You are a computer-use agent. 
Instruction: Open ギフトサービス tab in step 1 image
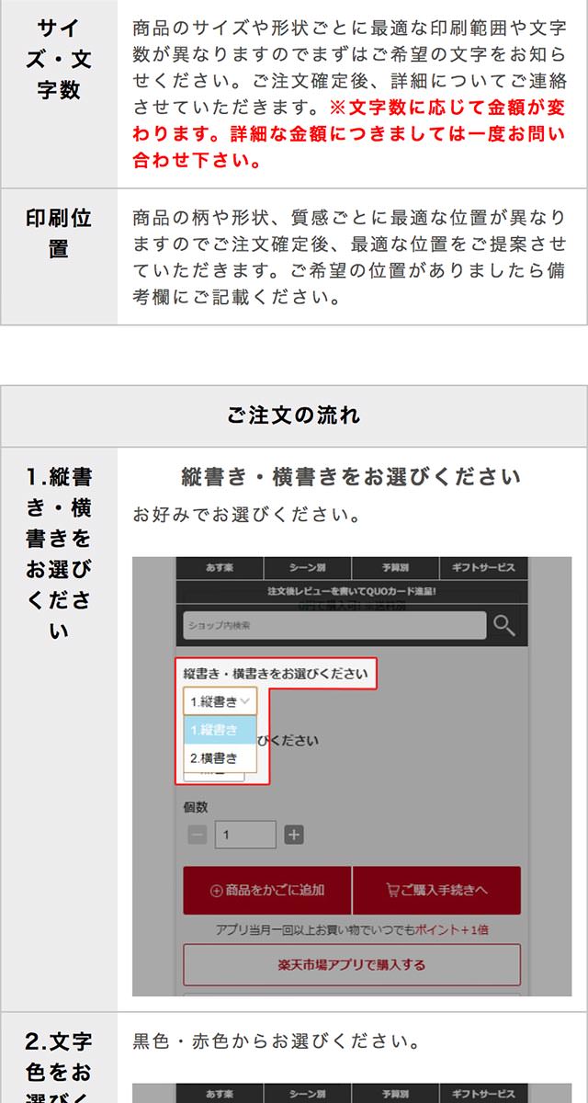(x=484, y=568)
